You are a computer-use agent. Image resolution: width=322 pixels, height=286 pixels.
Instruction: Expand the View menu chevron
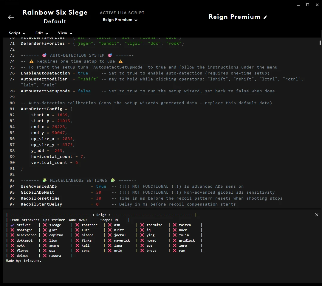coord(71,33)
